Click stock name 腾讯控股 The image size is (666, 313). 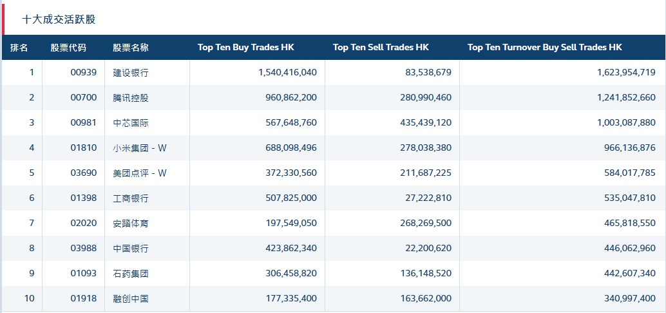(x=131, y=98)
